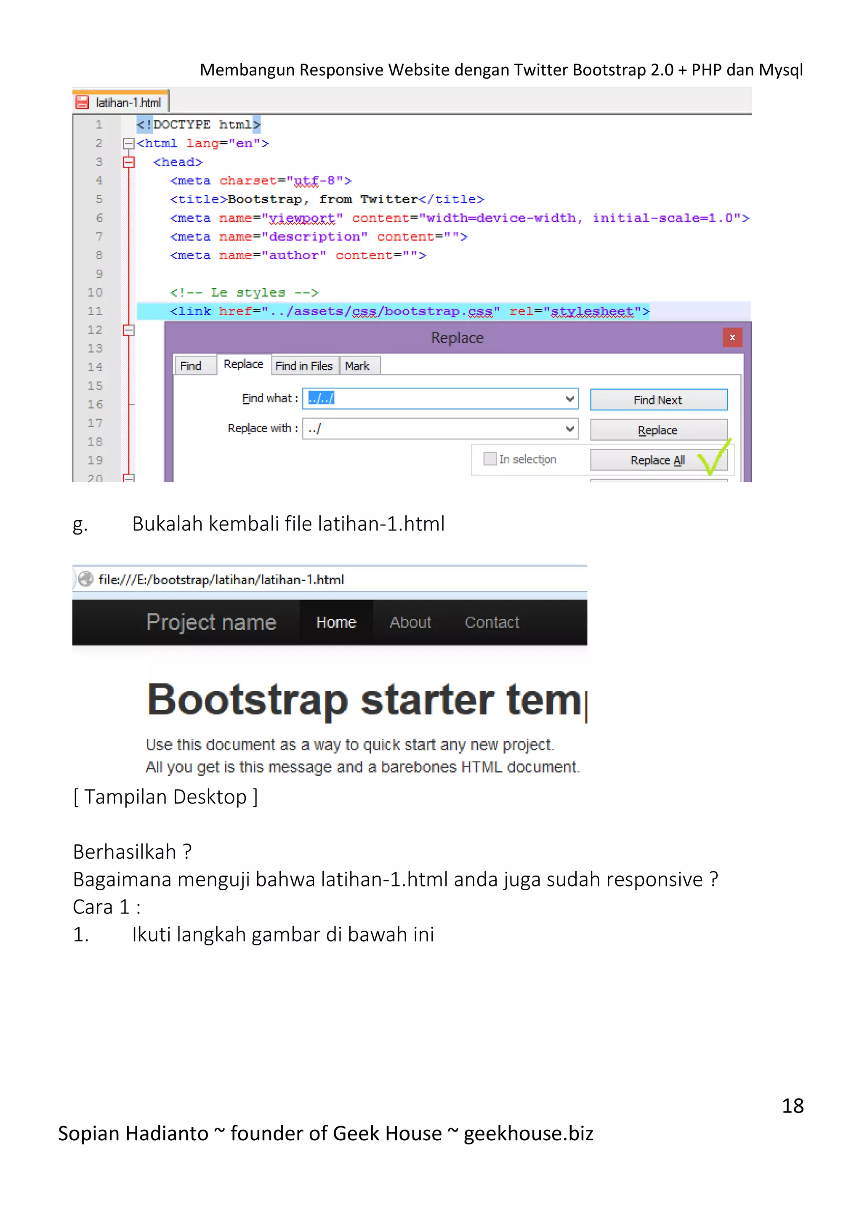
Task: Click line number 11 in the editor margin
Action: pyautogui.click(x=96, y=311)
